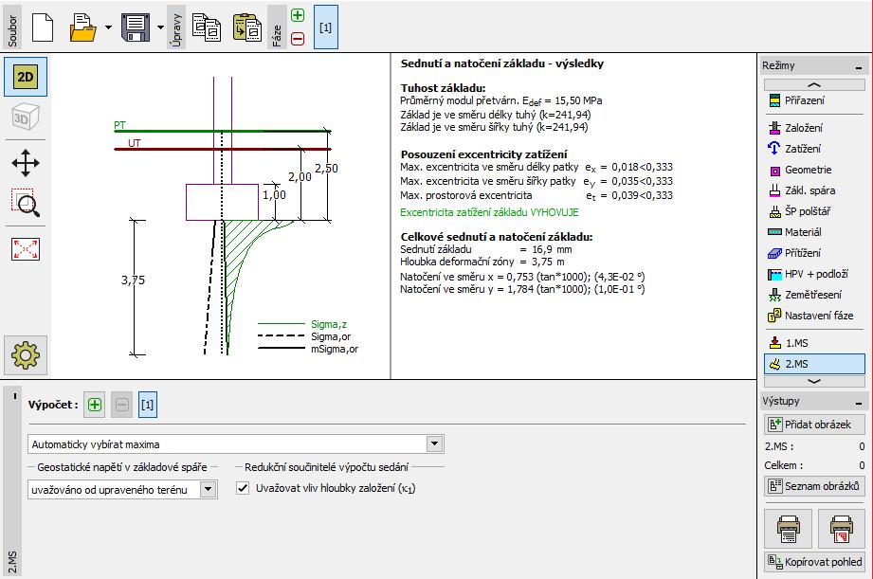
Task: Click the HPV + podloží water icon
Action: [774, 274]
